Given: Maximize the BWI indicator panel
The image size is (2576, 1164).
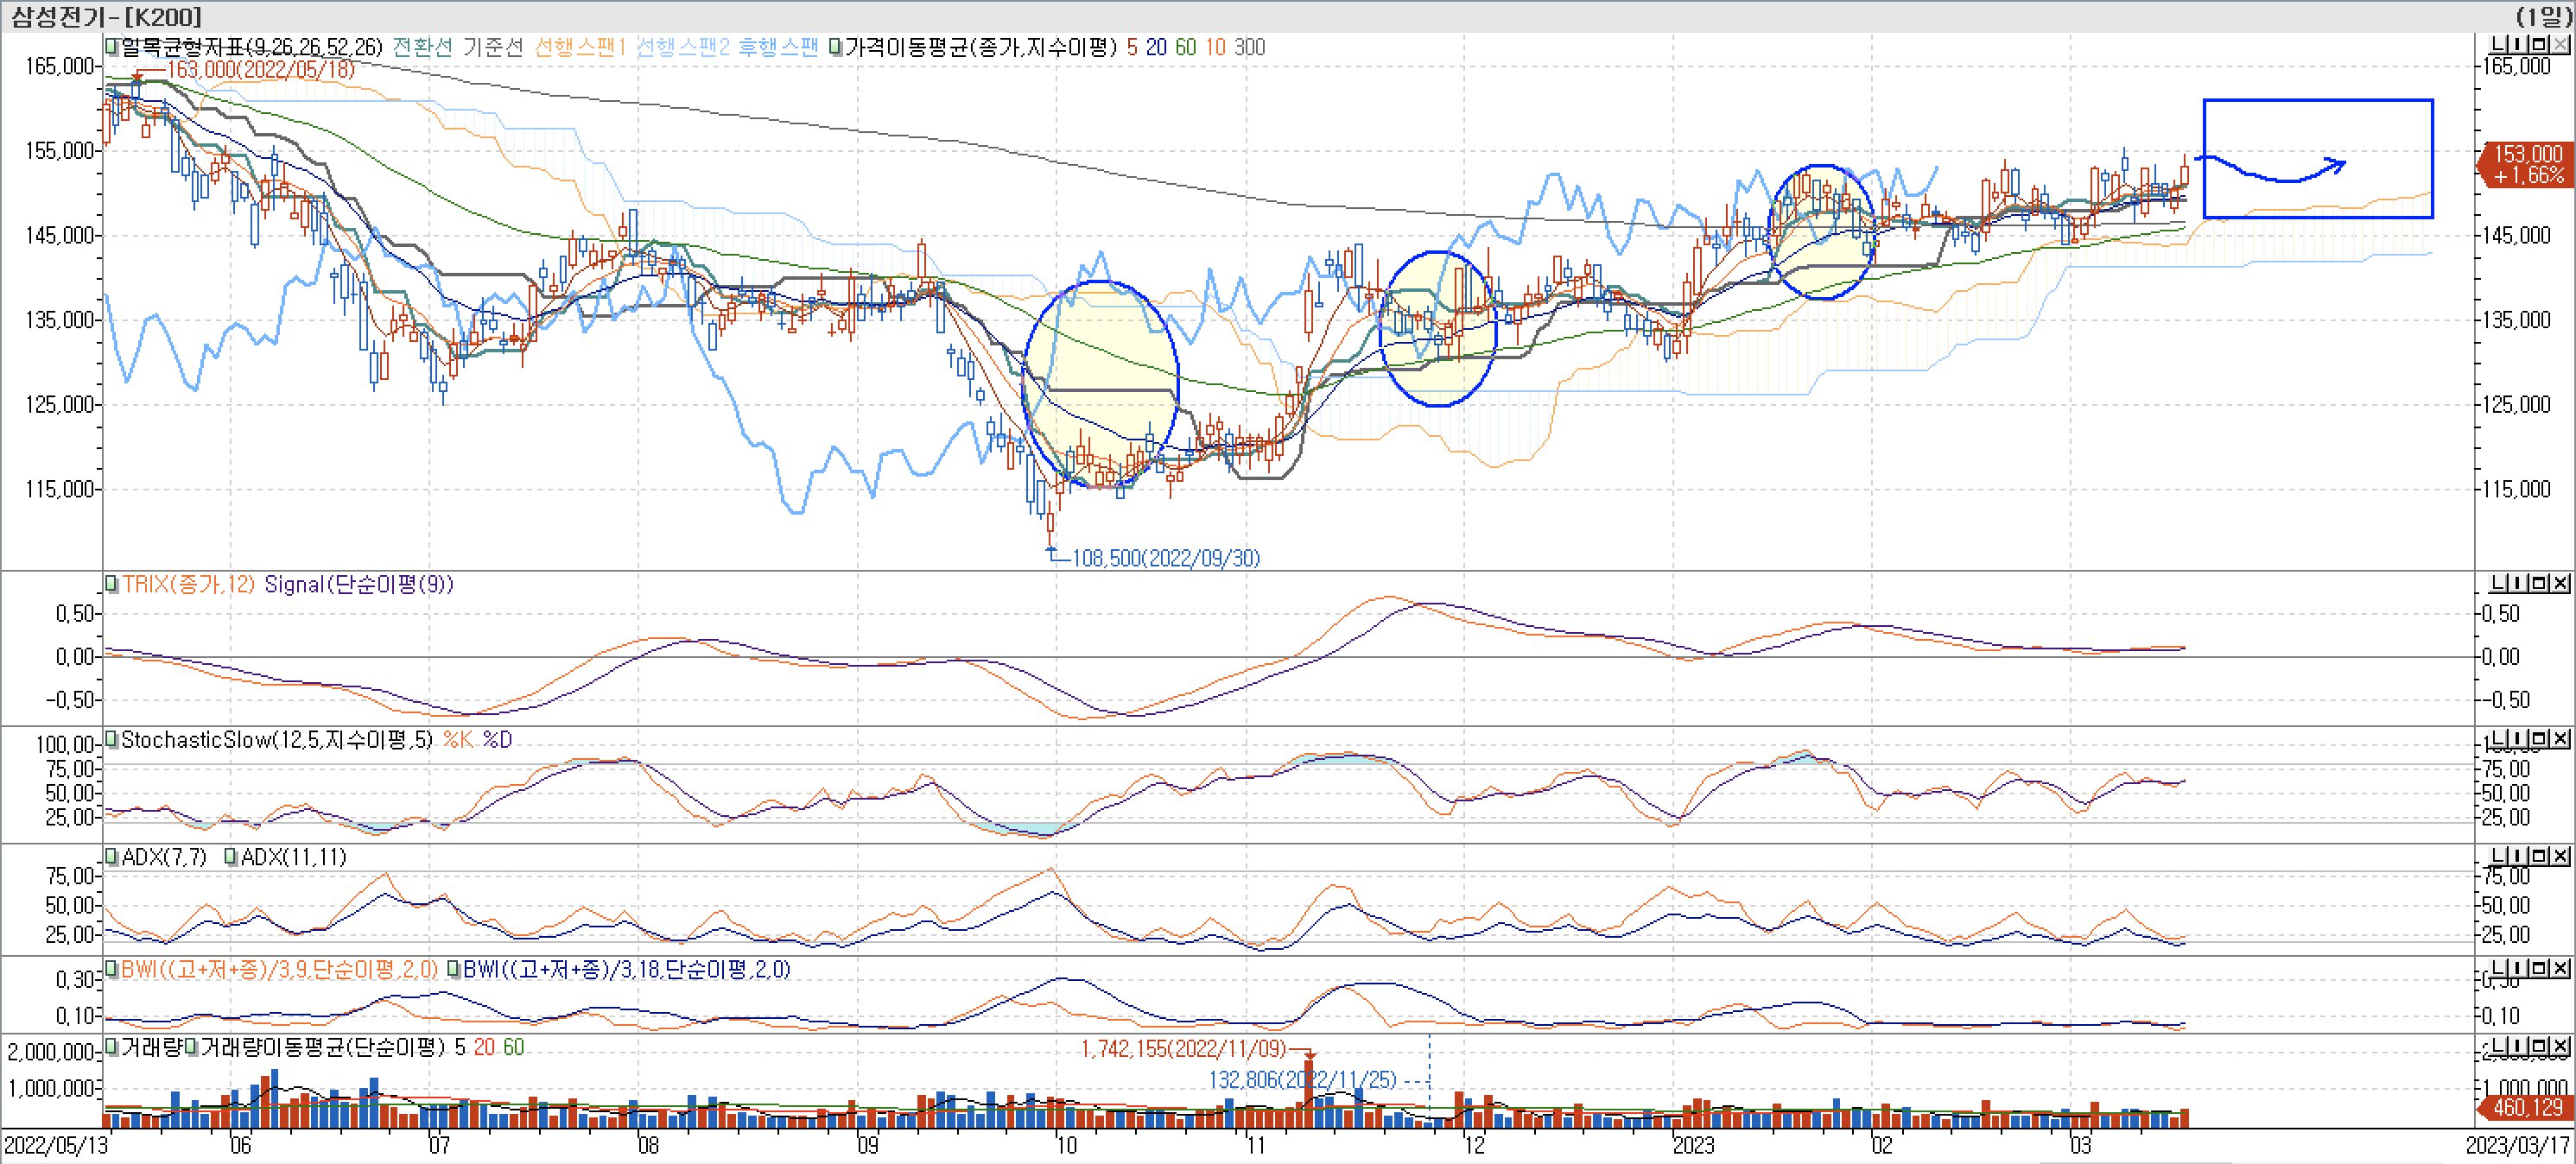Looking at the screenshot, I should click(x=2539, y=967).
